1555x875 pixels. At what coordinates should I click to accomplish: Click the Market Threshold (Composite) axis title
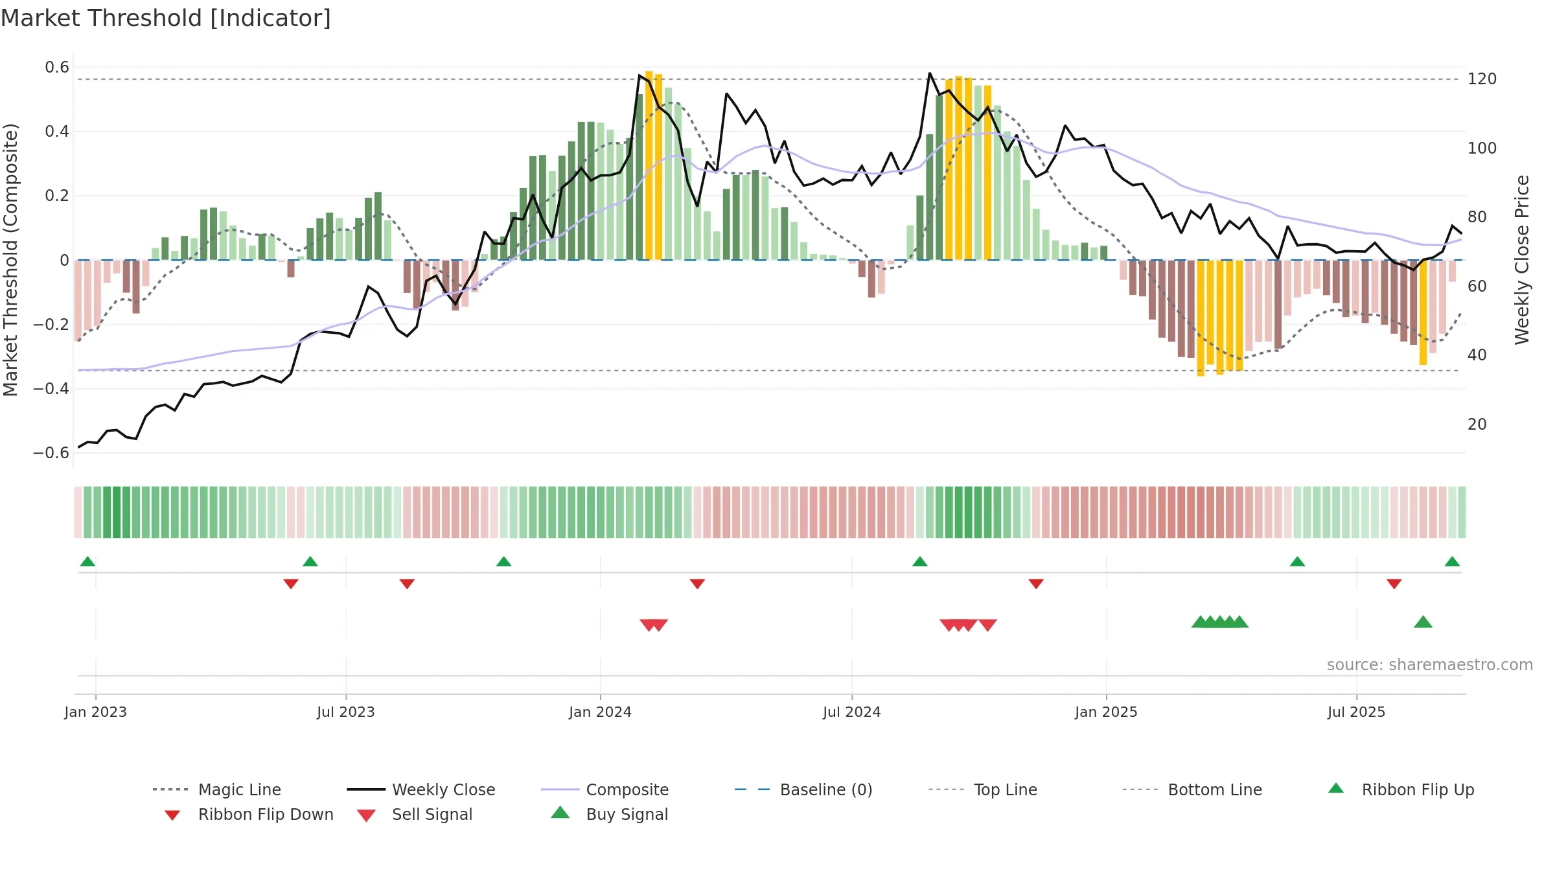(10, 259)
